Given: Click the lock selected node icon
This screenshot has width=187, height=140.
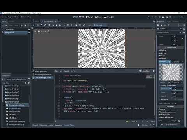Looking at the screenshot, I should (76, 25).
